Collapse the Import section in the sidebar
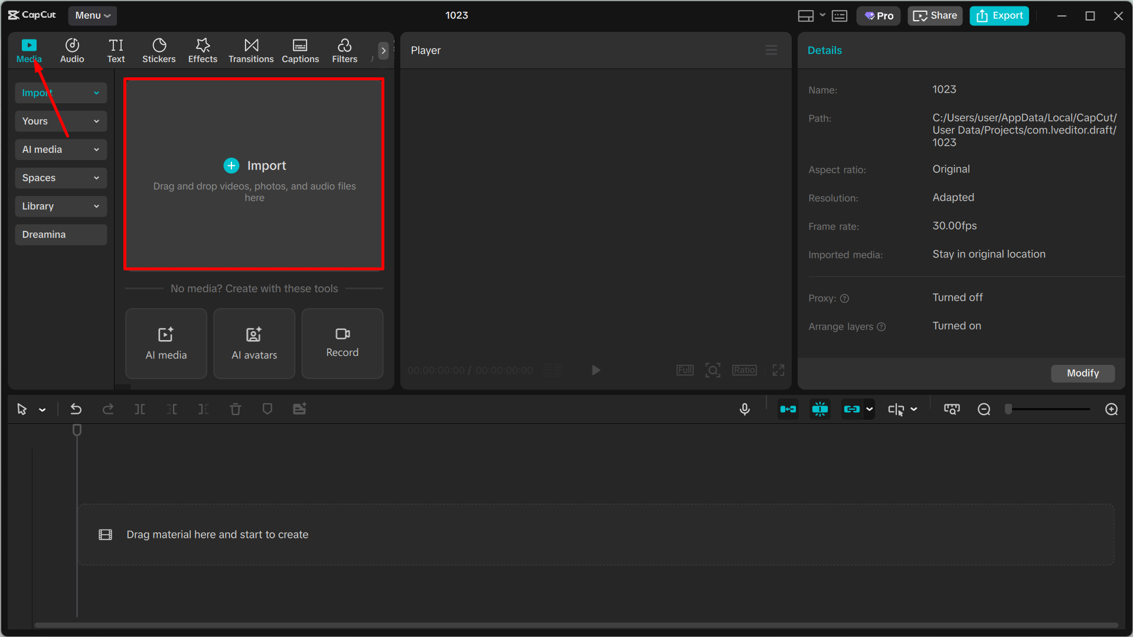This screenshot has width=1133, height=637. (96, 93)
